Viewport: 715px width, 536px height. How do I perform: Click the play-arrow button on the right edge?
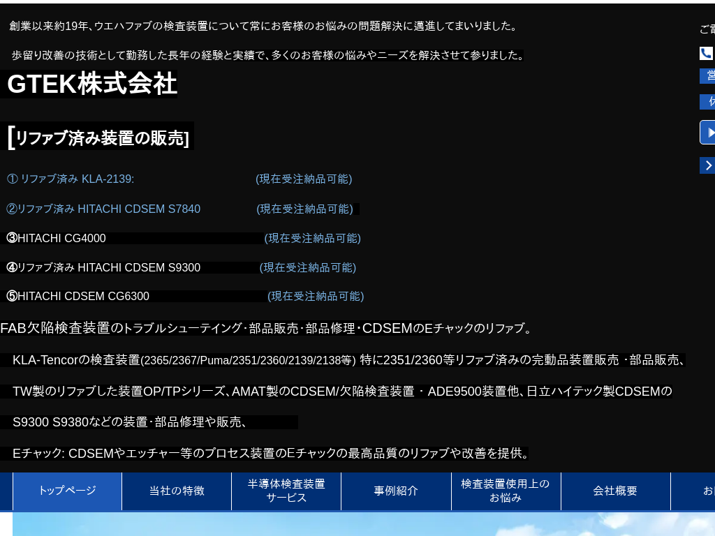pos(708,133)
